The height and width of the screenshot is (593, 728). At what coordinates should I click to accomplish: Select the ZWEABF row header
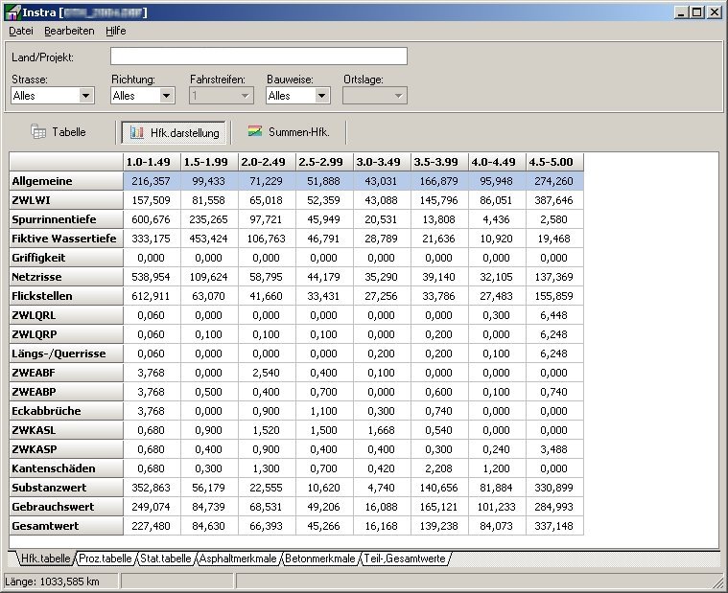[66, 373]
